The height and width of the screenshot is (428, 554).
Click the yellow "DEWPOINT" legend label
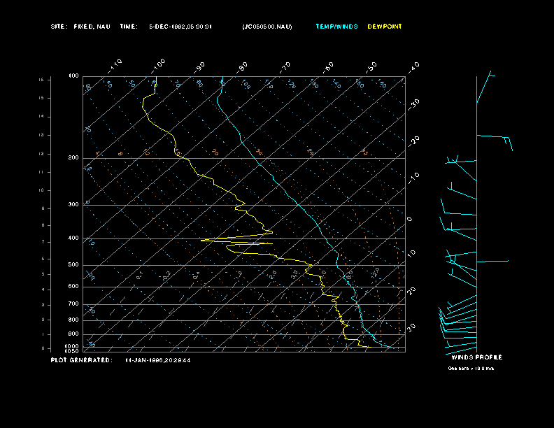pos(385,27)
